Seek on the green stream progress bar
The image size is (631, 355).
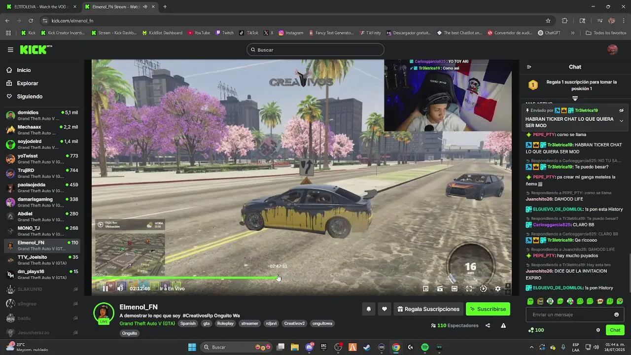point(185,278)
